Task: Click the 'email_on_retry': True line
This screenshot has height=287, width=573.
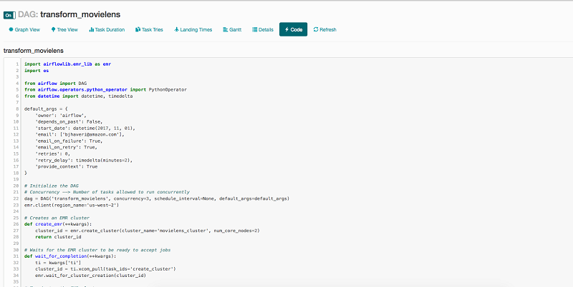Action: tap(66, 148)
